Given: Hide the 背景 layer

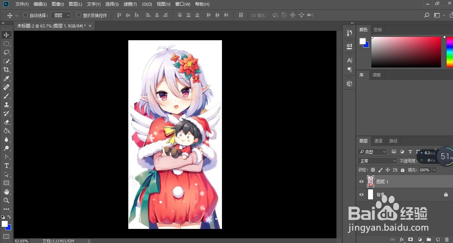Looking at the screenshot, I should click(361, 194).
